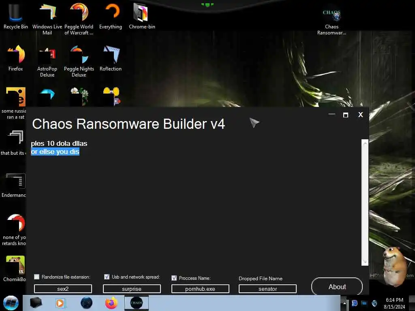The width and height of the screenshot is (415, 311).
Task: Click the 'senator' dropped file name field
Action: click(x=267, y=289)
